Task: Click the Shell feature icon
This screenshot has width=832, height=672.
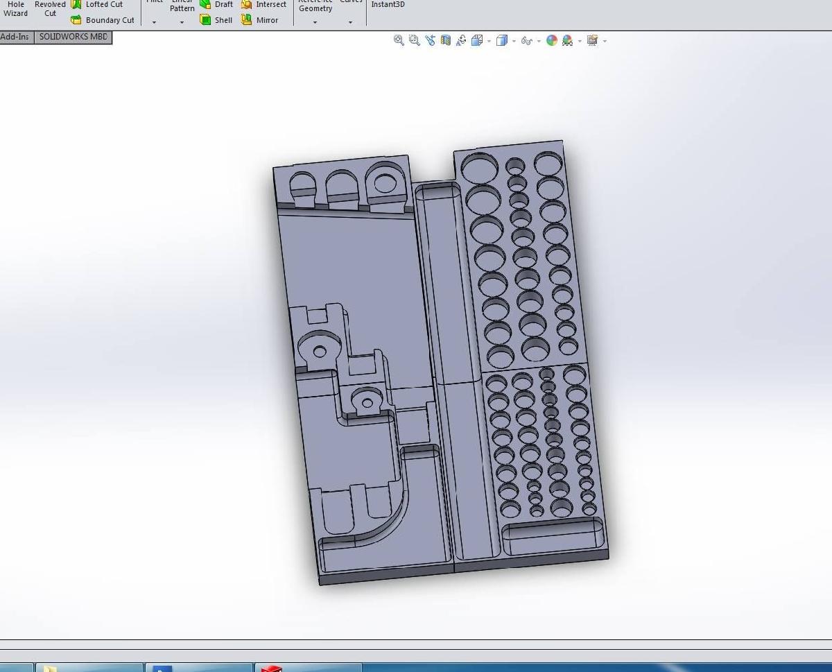Action: [205, 20]
